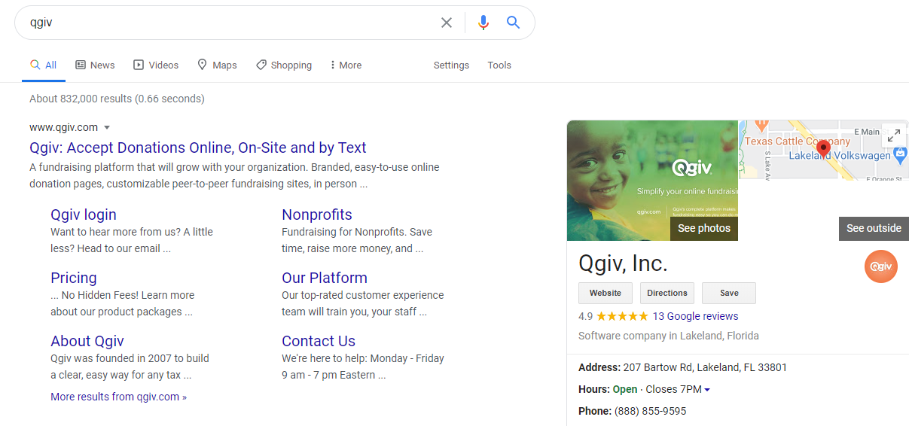This screenshot has height=426, width=909.
Task: Click the orange Qgiv logo circle
Action: (881, 266)
